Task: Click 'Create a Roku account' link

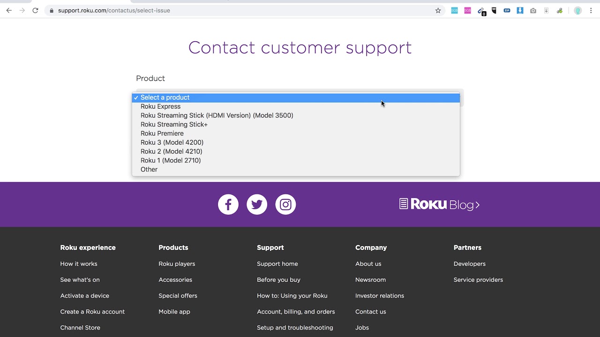Action: click(92, 311)
